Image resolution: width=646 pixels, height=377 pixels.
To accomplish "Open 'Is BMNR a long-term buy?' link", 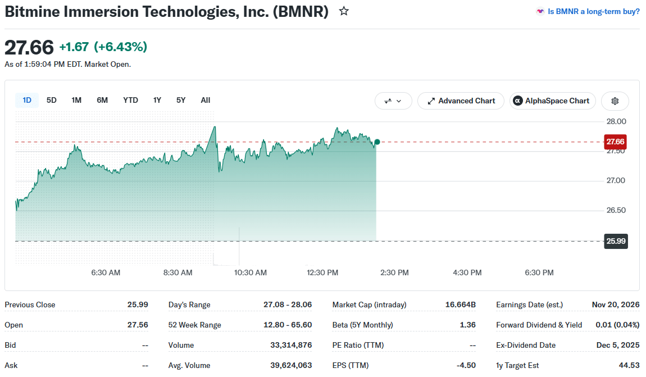I will 593,12.
